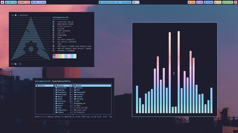Click the /home/aditya/Aditya path header
The width and height of the screenshot is (238, 133).
[61, 81]
